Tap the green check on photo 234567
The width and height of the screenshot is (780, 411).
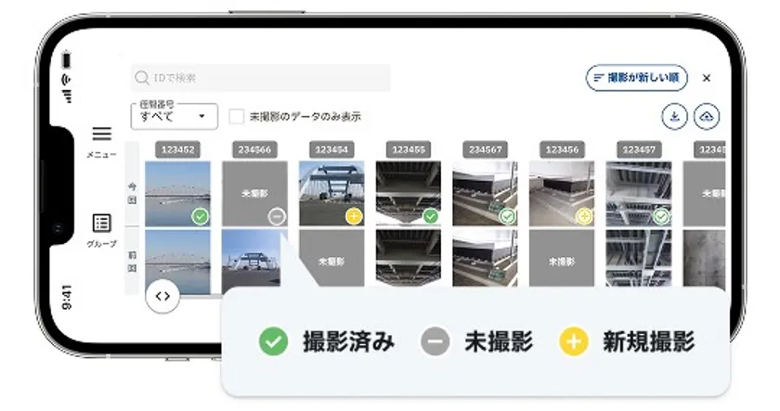507,217
